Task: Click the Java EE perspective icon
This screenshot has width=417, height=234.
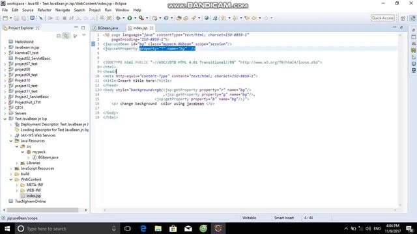Action: coord(412,18)
